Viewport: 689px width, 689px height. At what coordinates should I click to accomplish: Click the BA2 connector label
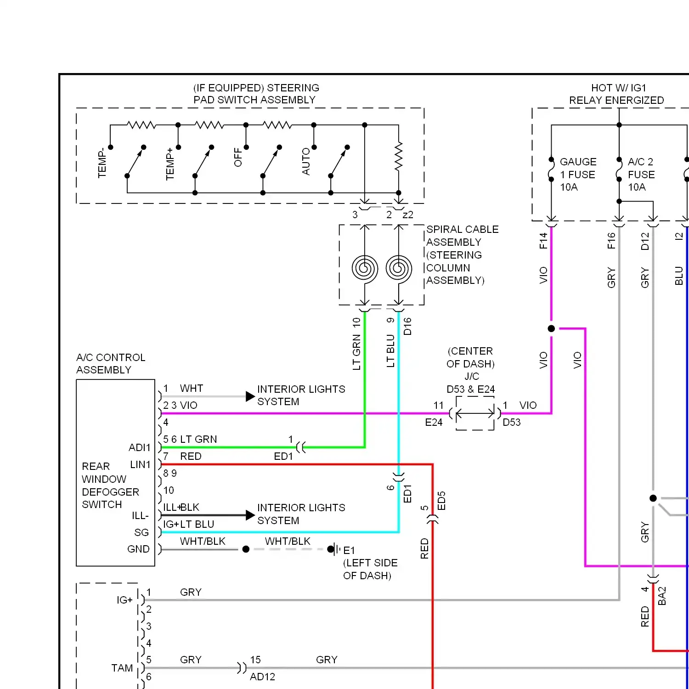click(662, 596)
